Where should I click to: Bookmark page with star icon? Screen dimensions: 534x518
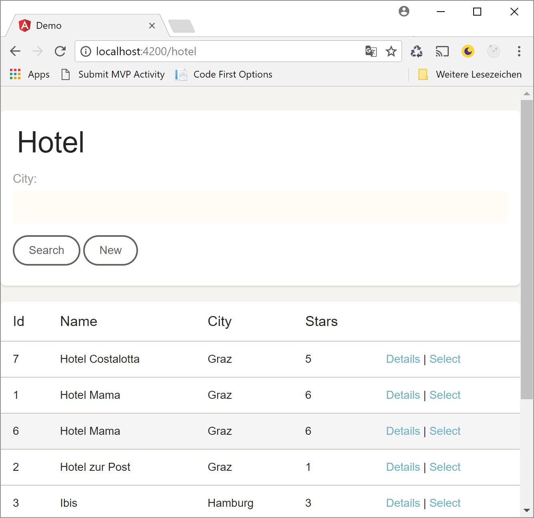pyautogui.click(x=391, y=51)
